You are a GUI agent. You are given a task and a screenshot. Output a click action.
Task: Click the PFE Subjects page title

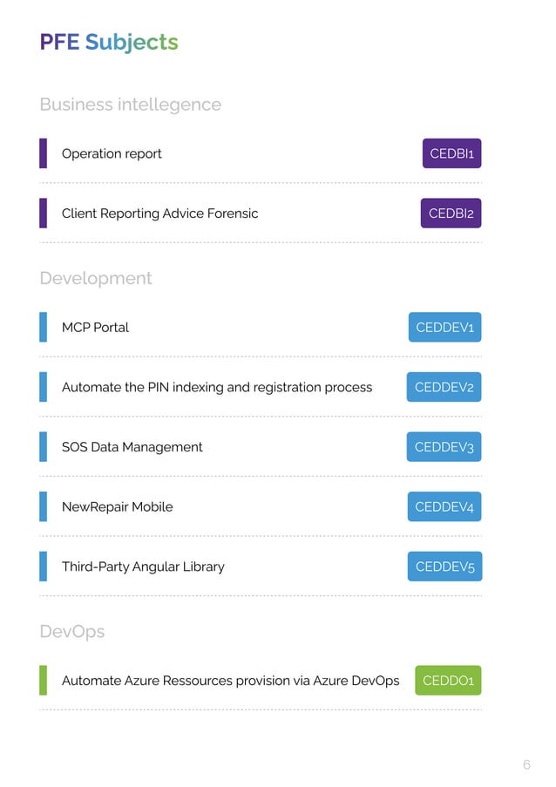[x=109, y=42]
